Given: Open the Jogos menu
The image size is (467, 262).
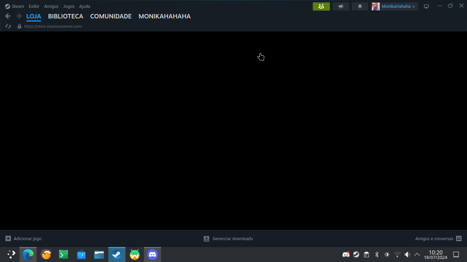Looking at the screenshot, I should click(69, 6).
